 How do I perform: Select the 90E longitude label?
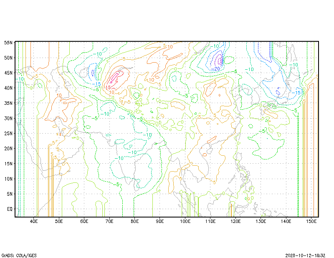[160, 221]
